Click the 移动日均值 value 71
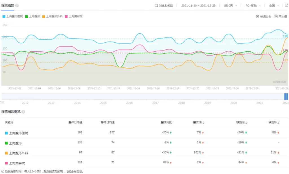This screenshot has width=289, height=174. click(x=113, y=162)
